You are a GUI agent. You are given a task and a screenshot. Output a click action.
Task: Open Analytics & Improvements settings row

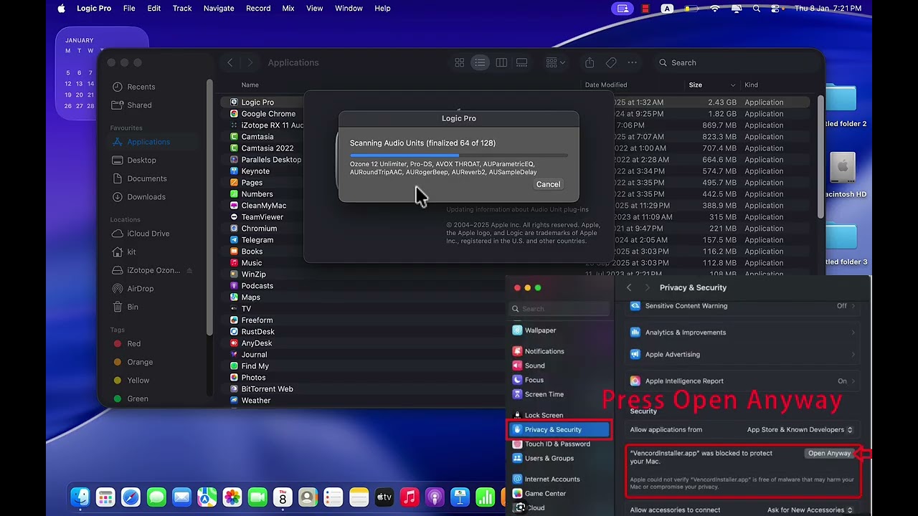point(742,333)
